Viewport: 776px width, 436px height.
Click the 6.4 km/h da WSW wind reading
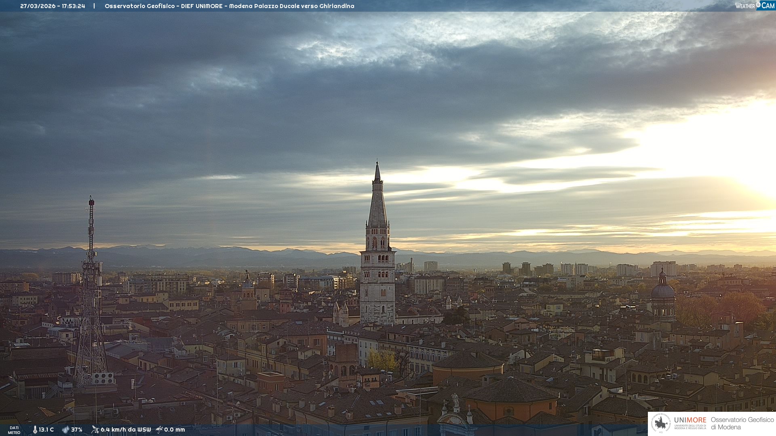126,430
